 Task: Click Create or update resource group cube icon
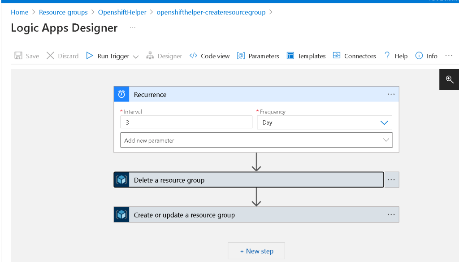pyautogui.click(x=121, y=214)
